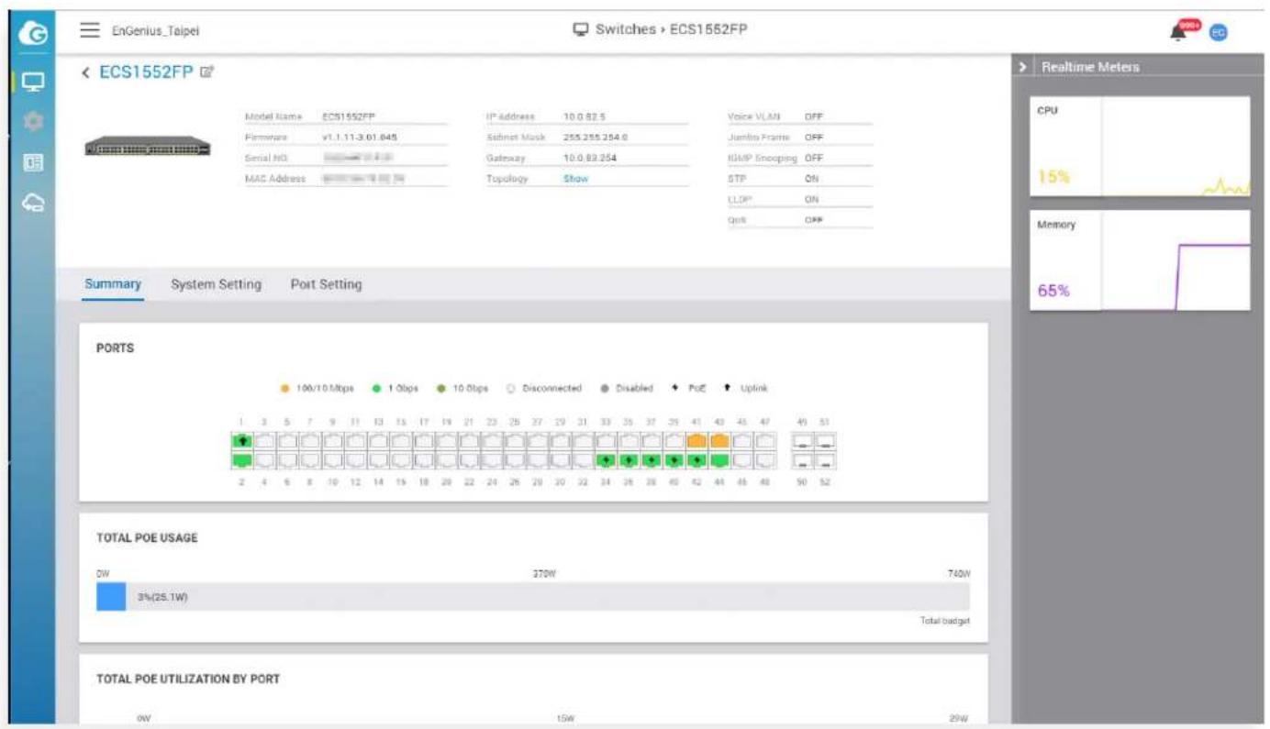The image size is (1270, 729).
Task: Click the orange 100/10 Mbps legend dot
Action: point(285,388)
